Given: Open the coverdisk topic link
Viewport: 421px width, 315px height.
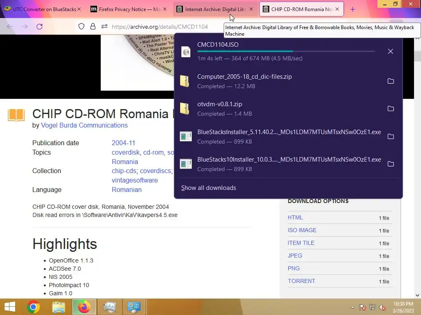Looking at the screenshot, I should point(126,153).
